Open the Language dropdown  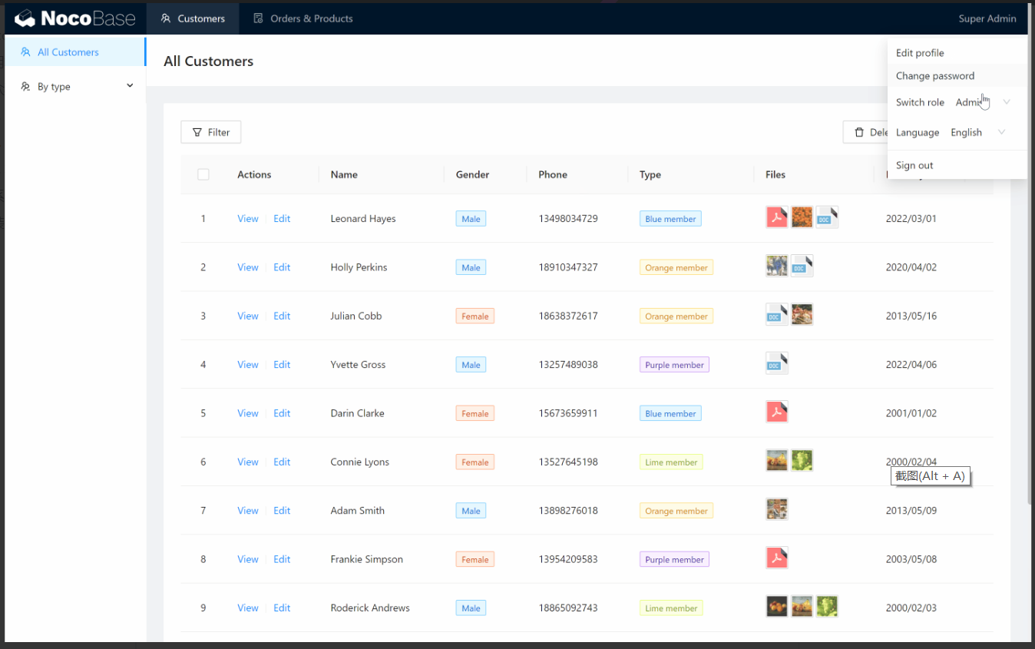[977, 132]
